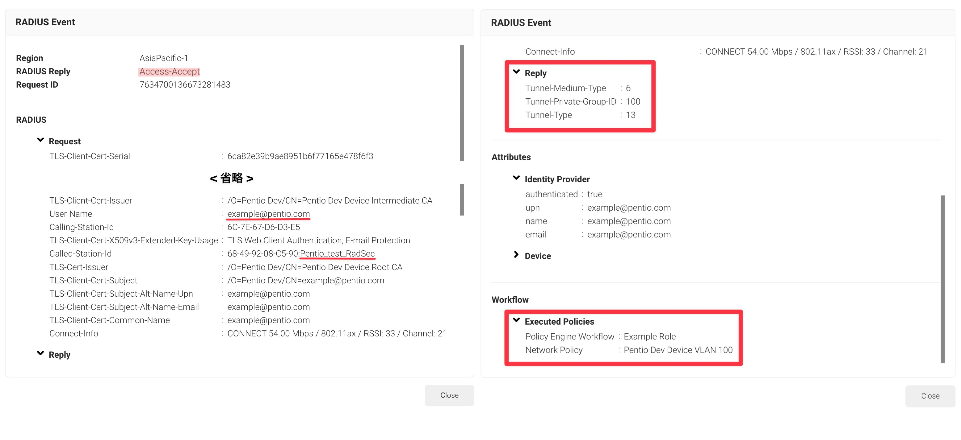Click the Access-Accept reply value
This screenshot has width=961, height=440.
click(x=169, y=72)
